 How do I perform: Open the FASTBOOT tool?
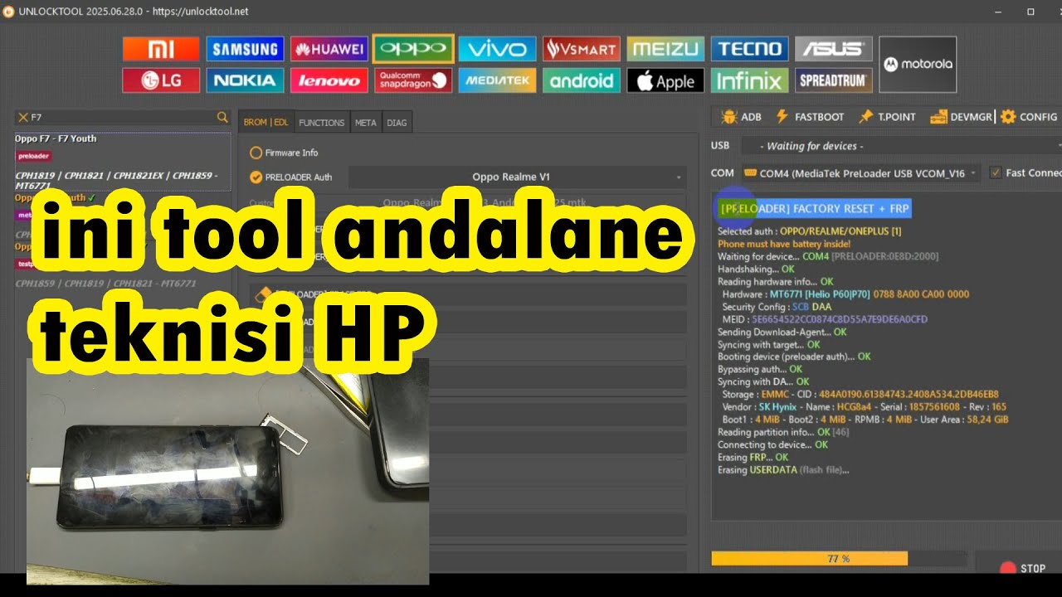810,117
